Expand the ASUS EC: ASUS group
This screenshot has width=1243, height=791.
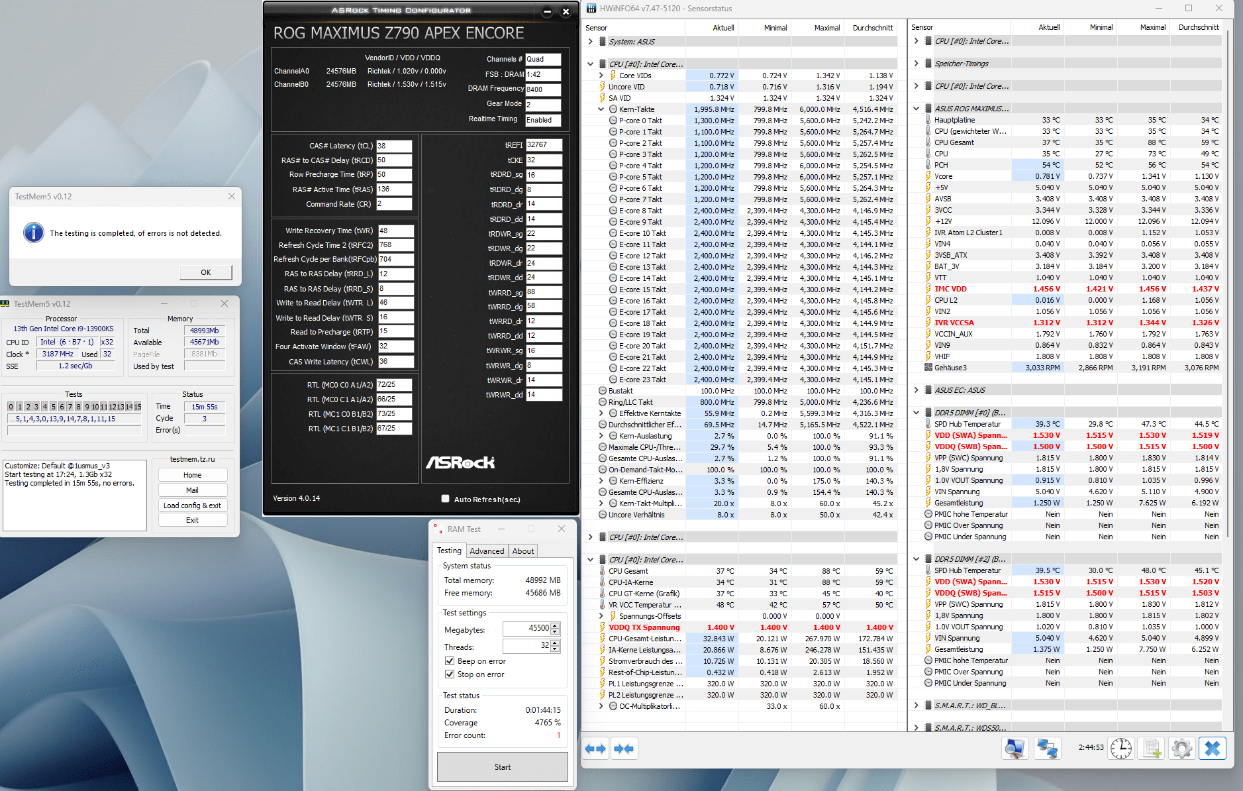916,390
